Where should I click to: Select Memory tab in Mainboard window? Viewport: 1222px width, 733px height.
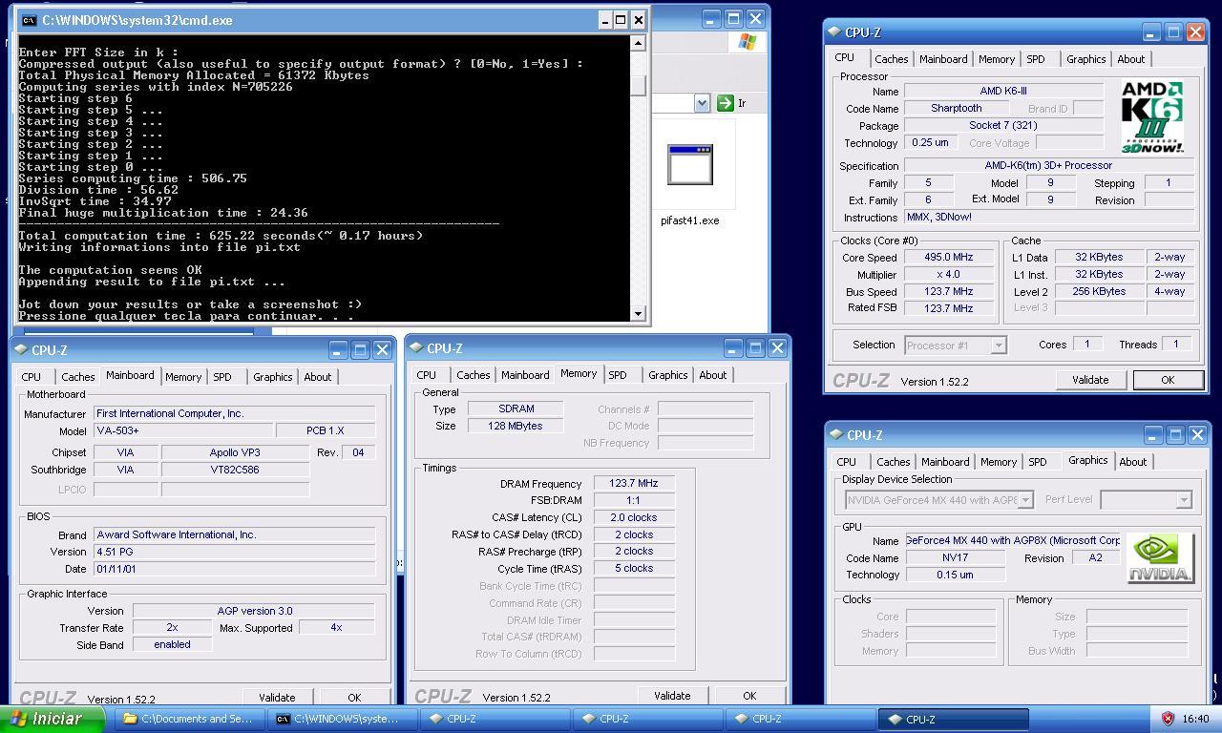[x=183, y=377]
